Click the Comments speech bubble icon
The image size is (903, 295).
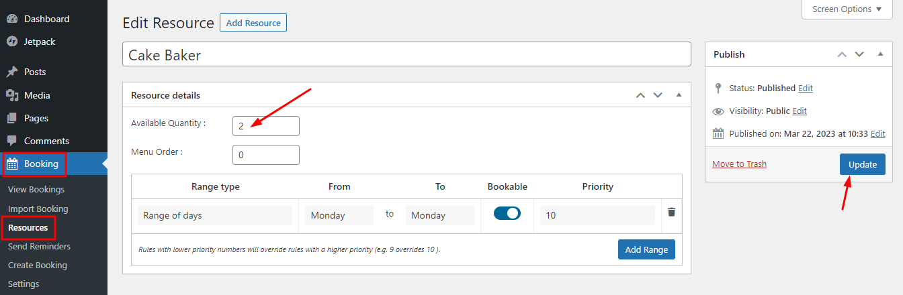click(12, 141)
